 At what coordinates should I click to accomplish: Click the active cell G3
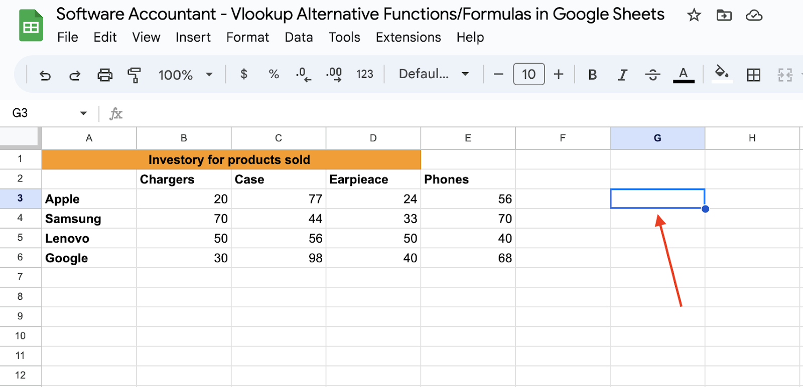coord(657,199)
